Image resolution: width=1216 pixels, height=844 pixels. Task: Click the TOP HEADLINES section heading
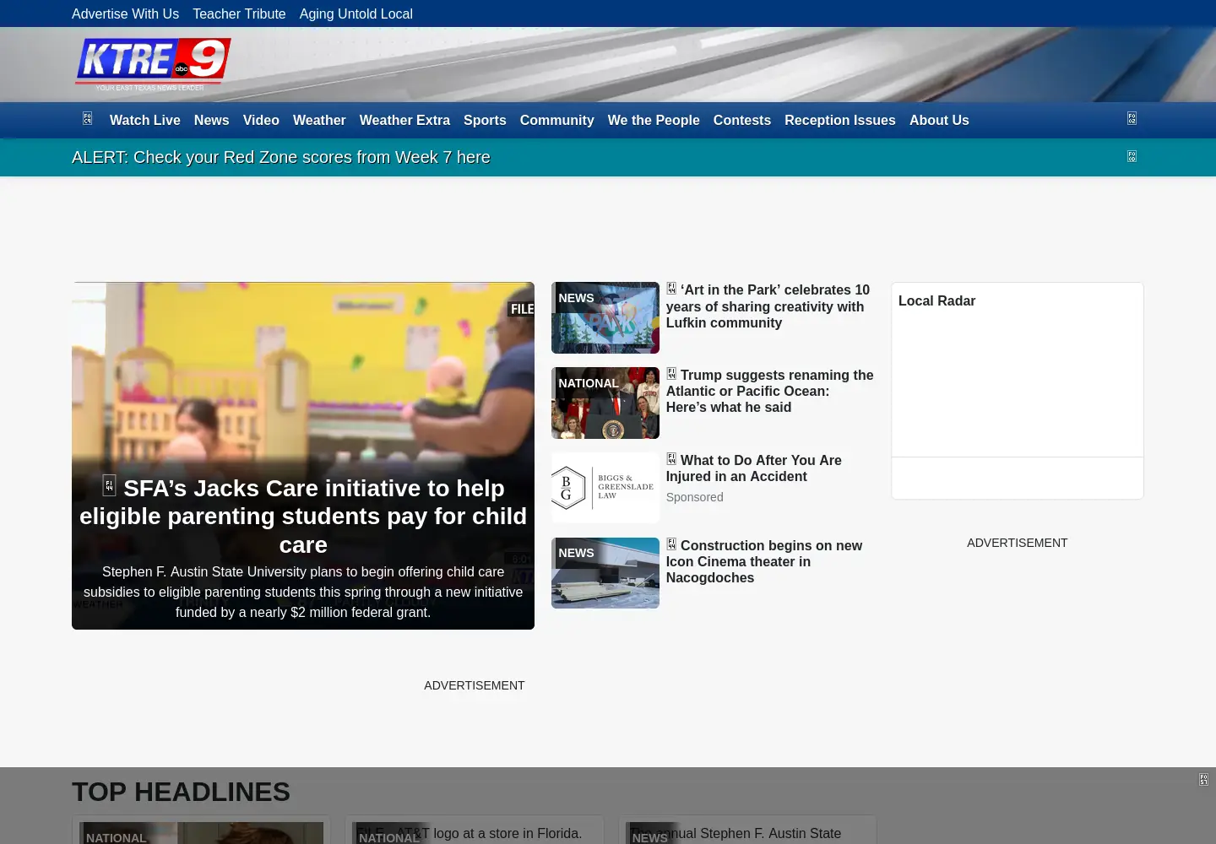tap(181, 792)
